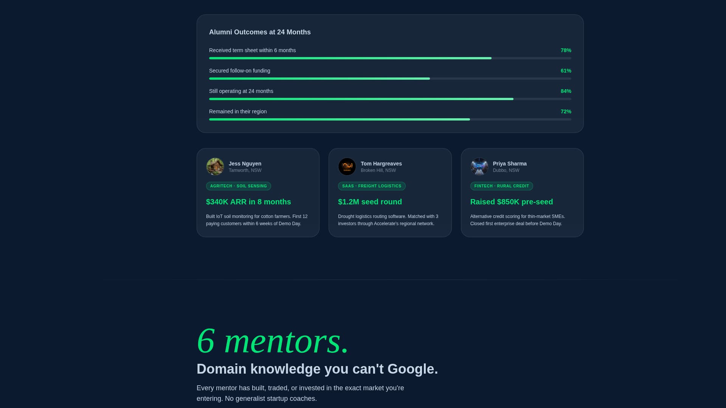Image resolution: width=726 pixels, height=408 pixels.
Task: Click the follow-on funding progress bar
Action: 390,79
